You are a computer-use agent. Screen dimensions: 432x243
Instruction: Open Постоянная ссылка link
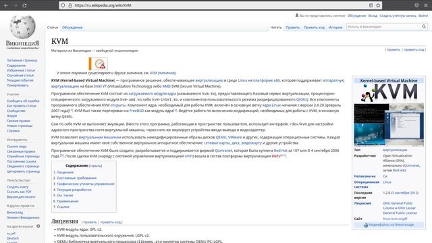point(22,161)
